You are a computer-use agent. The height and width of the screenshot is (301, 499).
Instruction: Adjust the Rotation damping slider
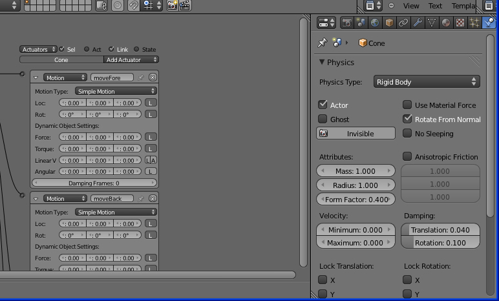click(440, 243)
